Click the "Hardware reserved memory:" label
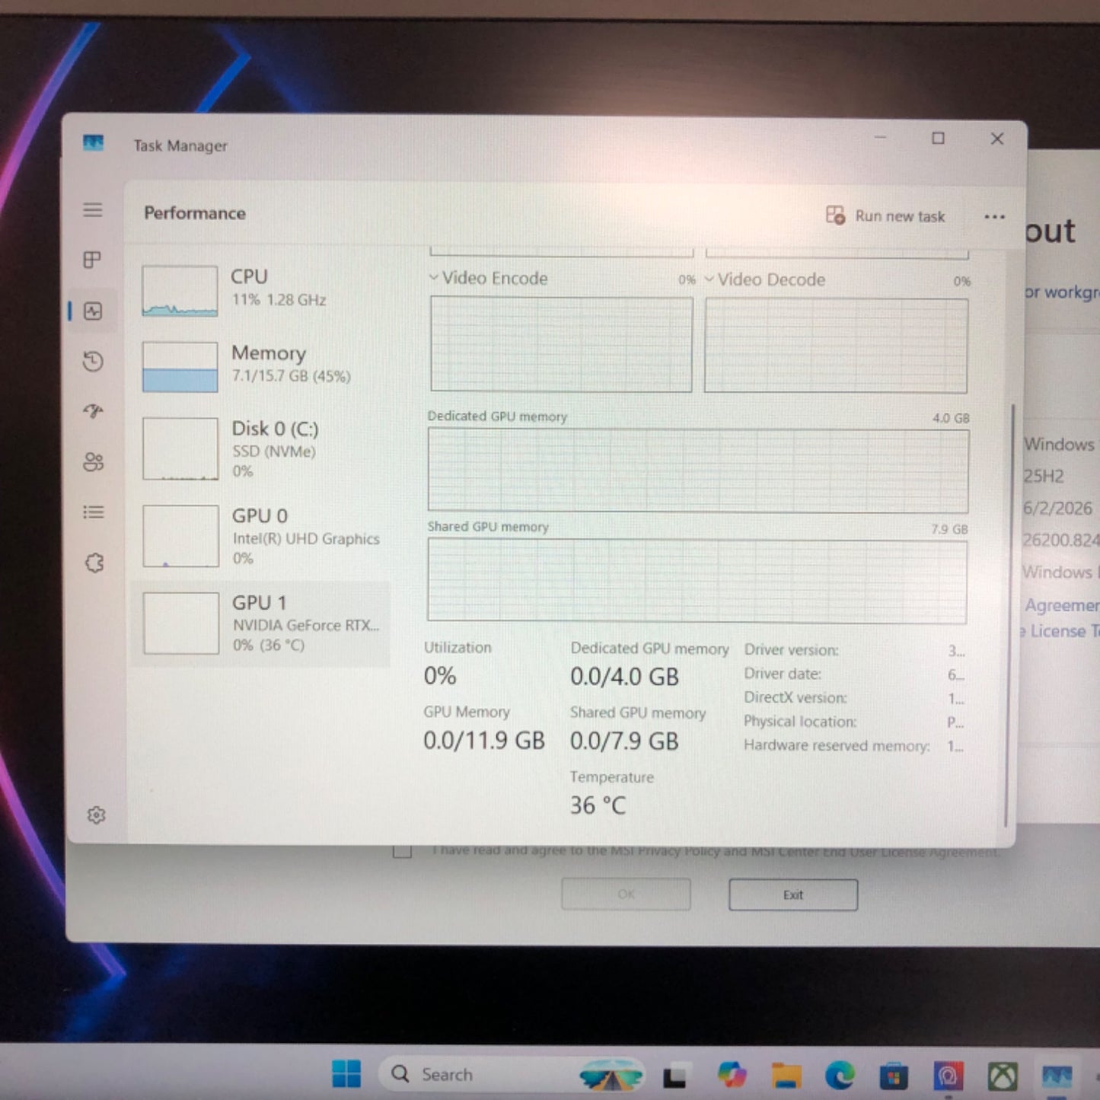 837,746
